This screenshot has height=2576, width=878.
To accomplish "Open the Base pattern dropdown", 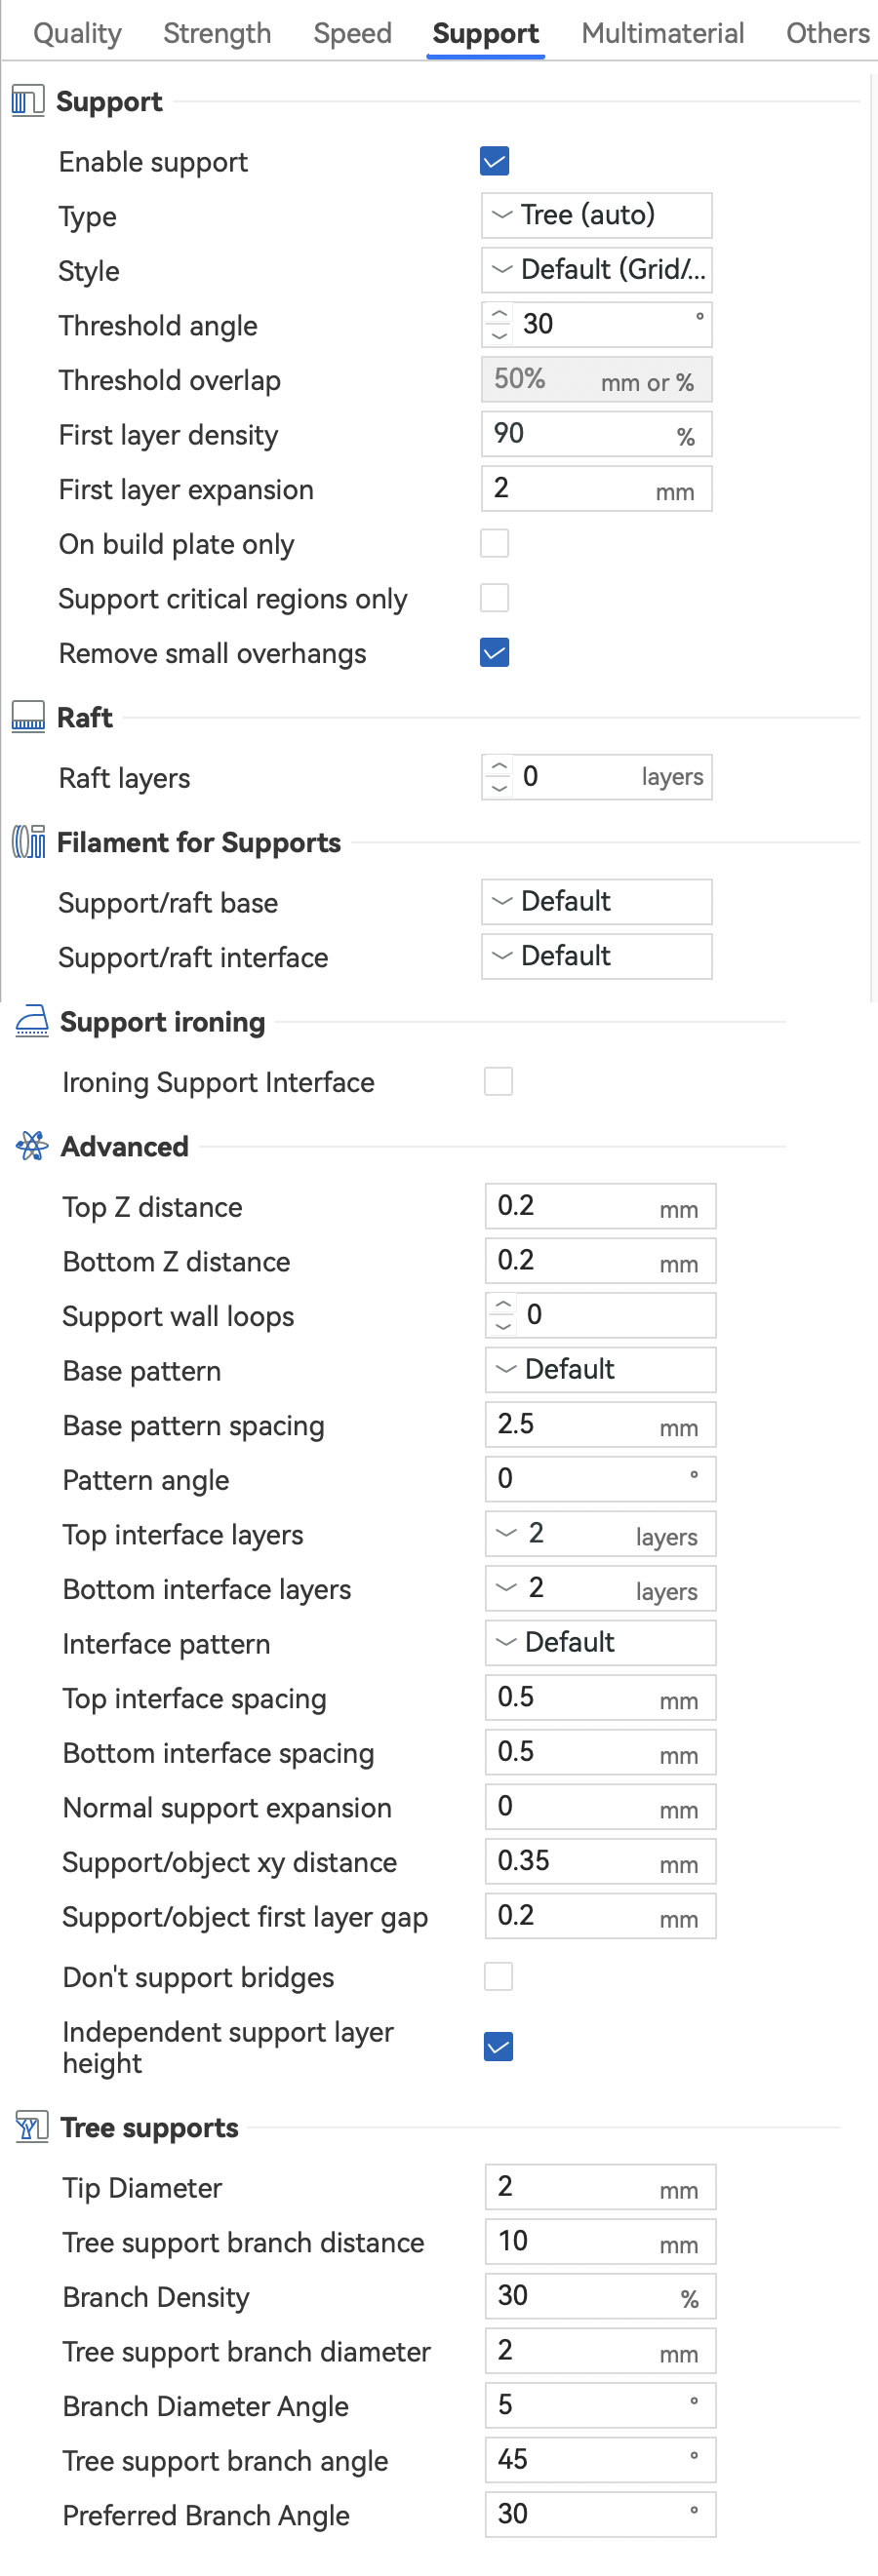I will tap(600, 1369).
